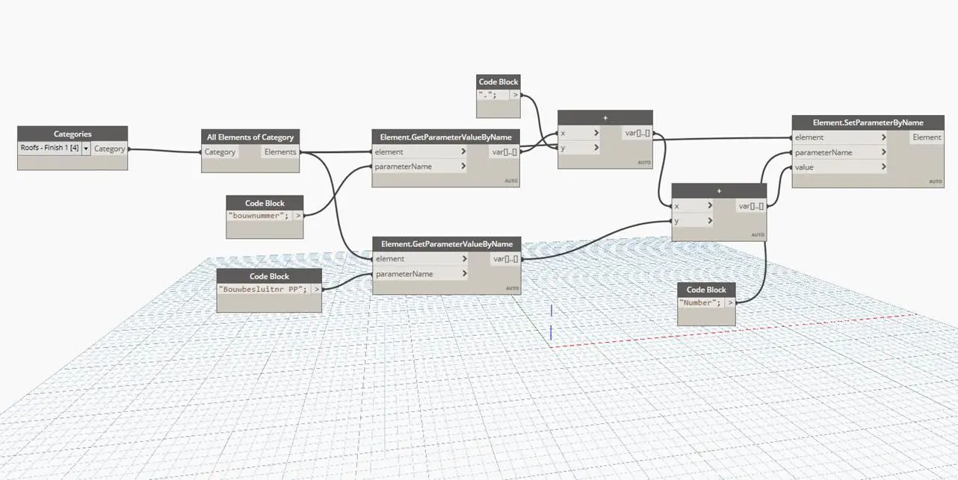The image size is (958, 480).
Task: Click output arrow of the "-" code block
Action: coord(515,95)
